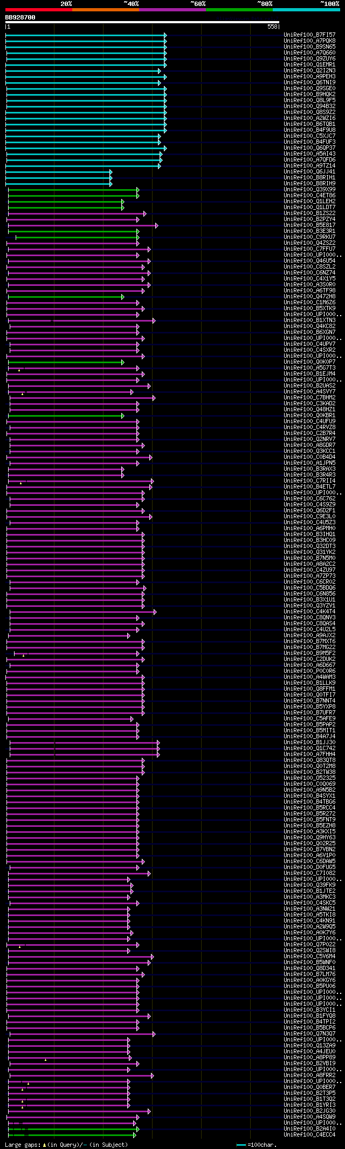Click label UniRef100_Q472H8
The height and width of the screenshot is (1149, 345).
click(x=309, y=296)
